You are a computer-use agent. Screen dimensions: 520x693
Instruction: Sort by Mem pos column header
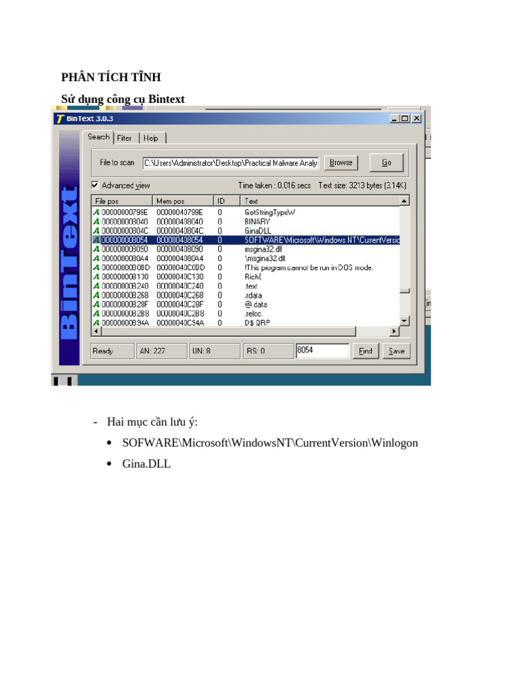pyautogui.click(x=183, y=201)
